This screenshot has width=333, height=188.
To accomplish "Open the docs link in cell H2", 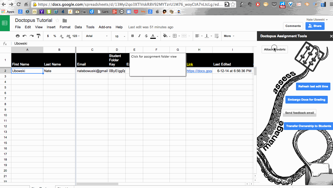I will click(199, 71).
